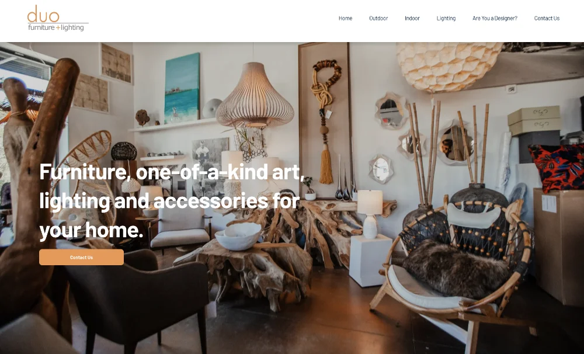Click the teal ocean painting on the wall
This screenshot has width=584, height=354.
182,88
